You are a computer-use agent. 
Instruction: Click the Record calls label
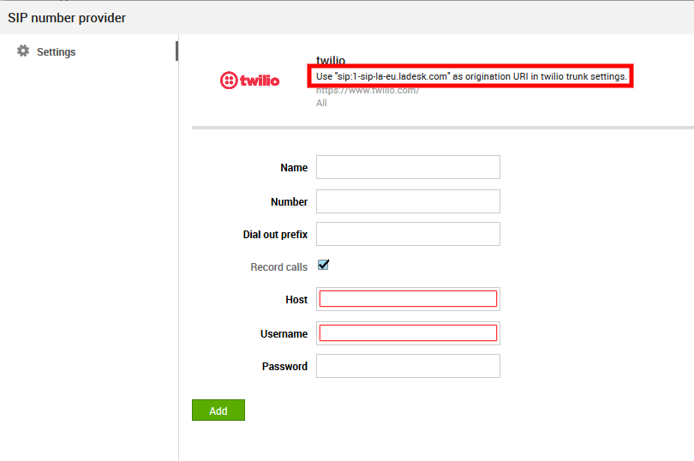tap(278, 267)
